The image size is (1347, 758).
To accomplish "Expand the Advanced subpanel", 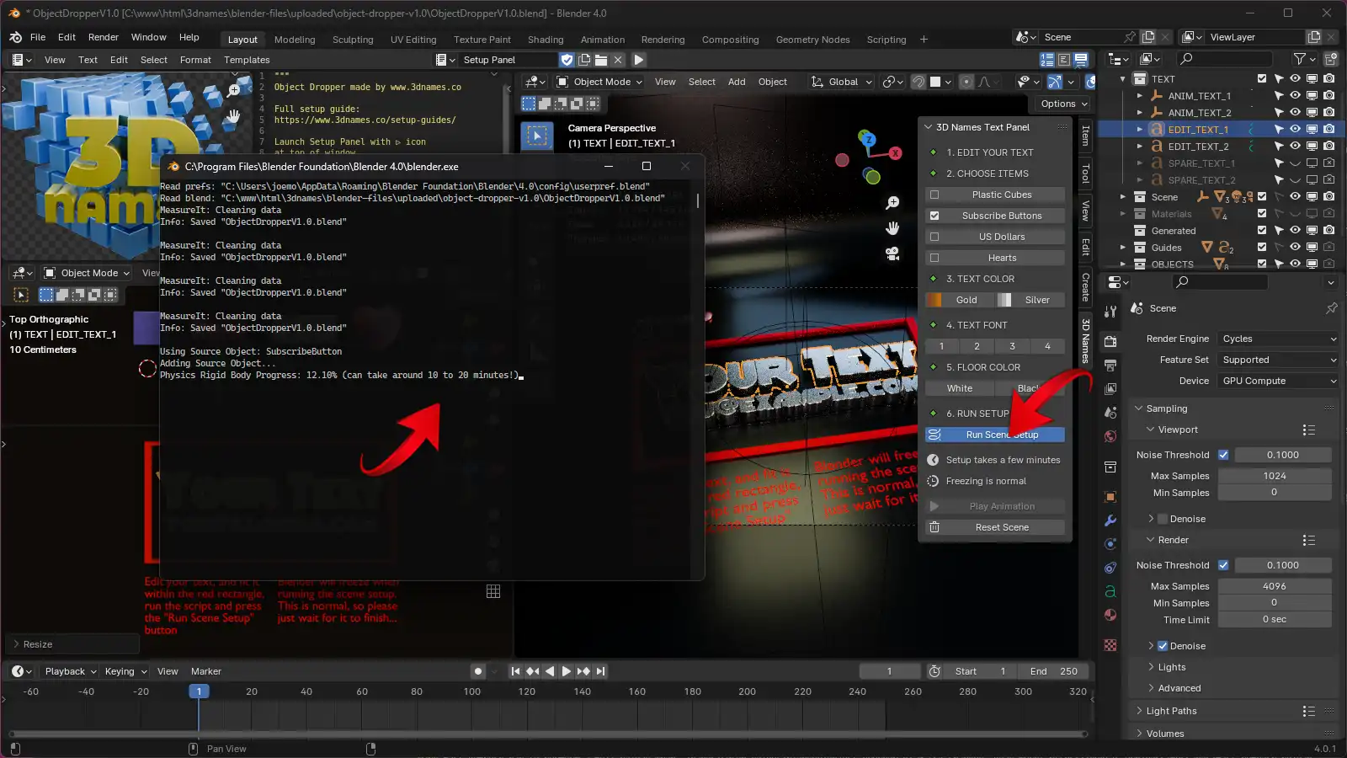I will point(1179,688).
